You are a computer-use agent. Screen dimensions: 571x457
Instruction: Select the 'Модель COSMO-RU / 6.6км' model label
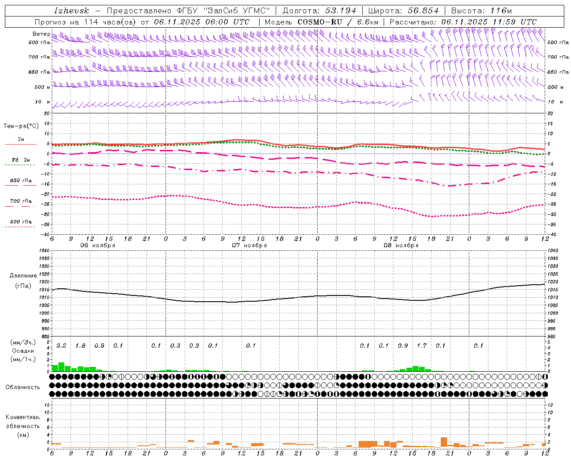pos(322,22)
